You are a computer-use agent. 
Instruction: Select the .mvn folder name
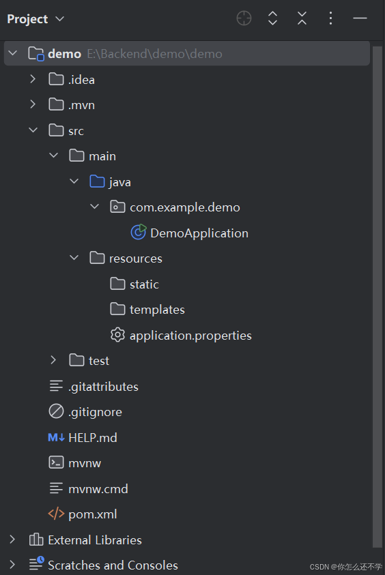(x=81, y=105)
